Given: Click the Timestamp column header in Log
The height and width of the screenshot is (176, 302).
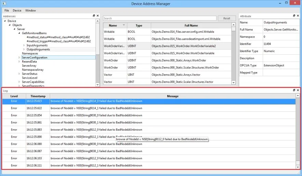Looking at the screenshot, I should [38, 96].
